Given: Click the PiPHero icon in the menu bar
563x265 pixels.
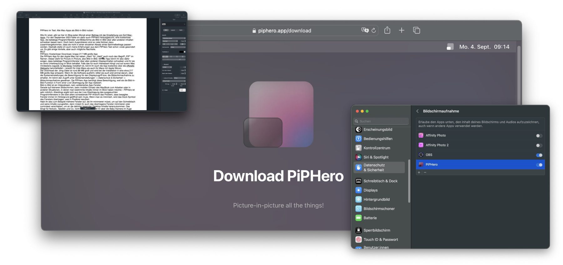Looking at the screenshot, I should (x=450, y=47).
